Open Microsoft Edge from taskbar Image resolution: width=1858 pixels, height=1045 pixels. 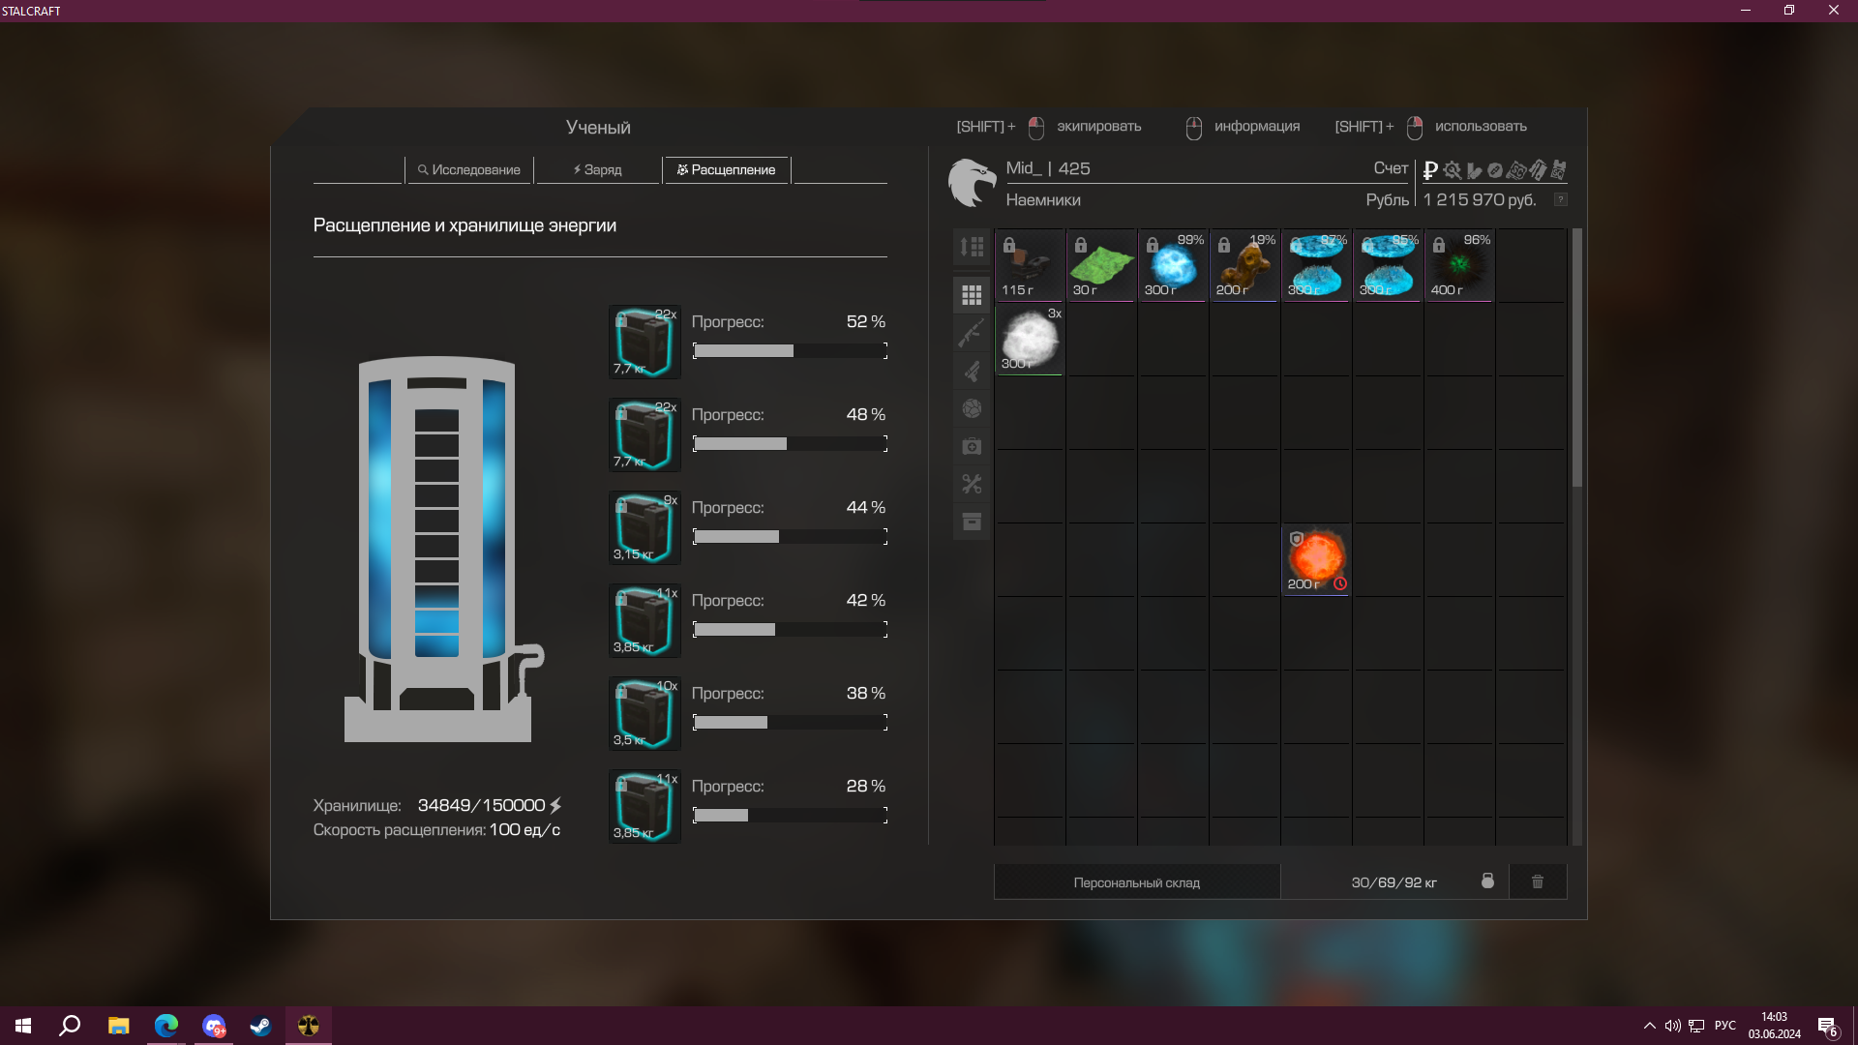point(165,1026)
